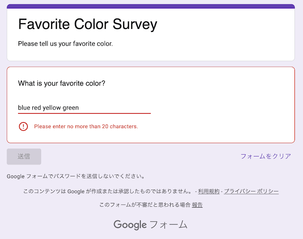
Task: Click the 'このコンテンツは Google が作成' disclaimer text
Action: [x=108, y=191]
